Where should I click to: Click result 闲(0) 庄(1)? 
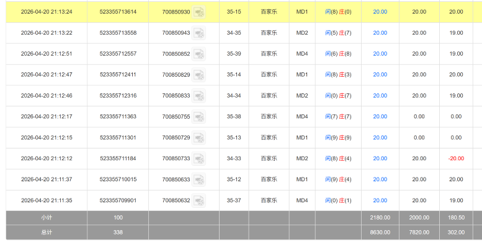tap(338, 200)
